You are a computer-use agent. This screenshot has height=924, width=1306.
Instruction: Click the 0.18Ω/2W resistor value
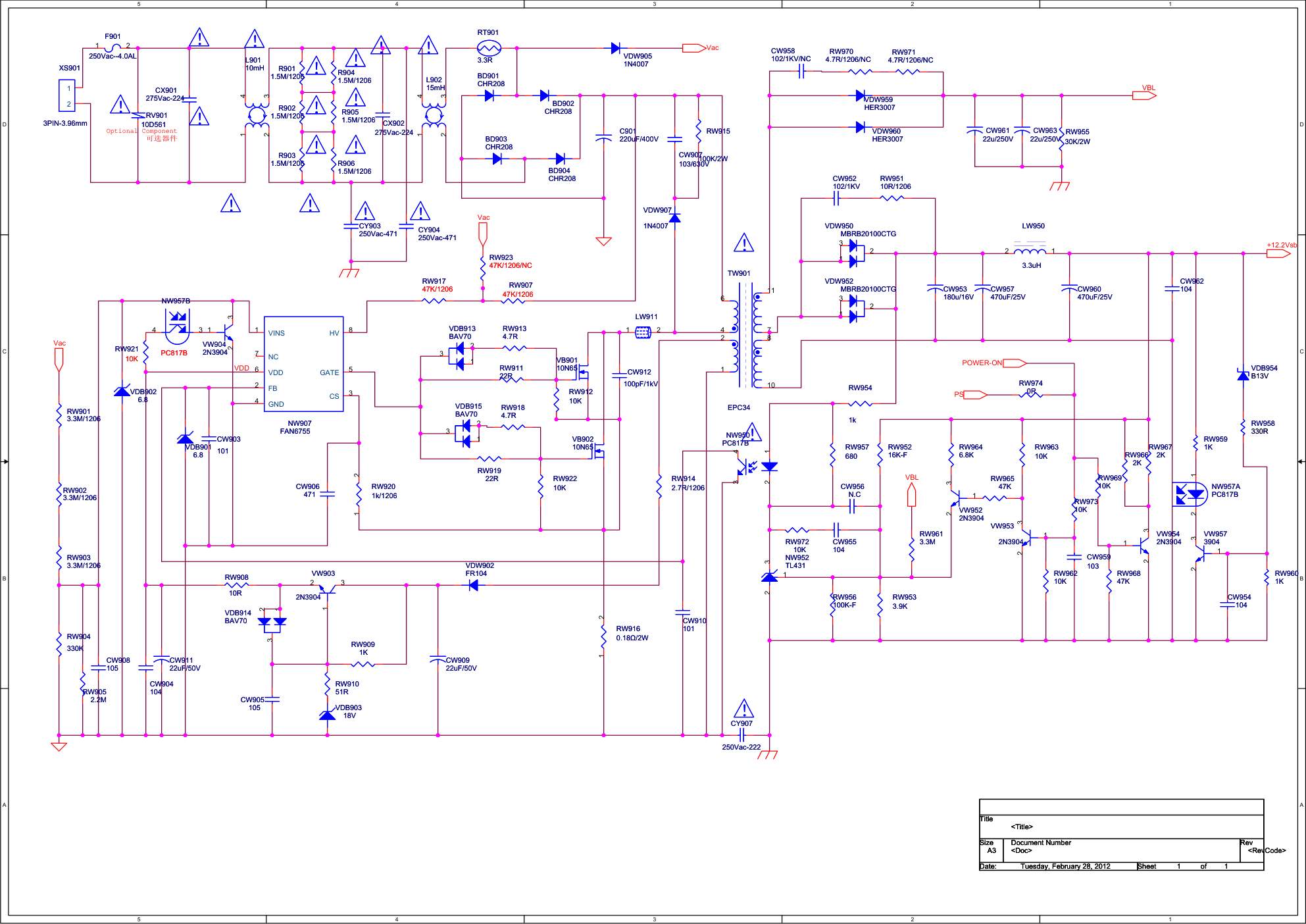pos(632,638)
